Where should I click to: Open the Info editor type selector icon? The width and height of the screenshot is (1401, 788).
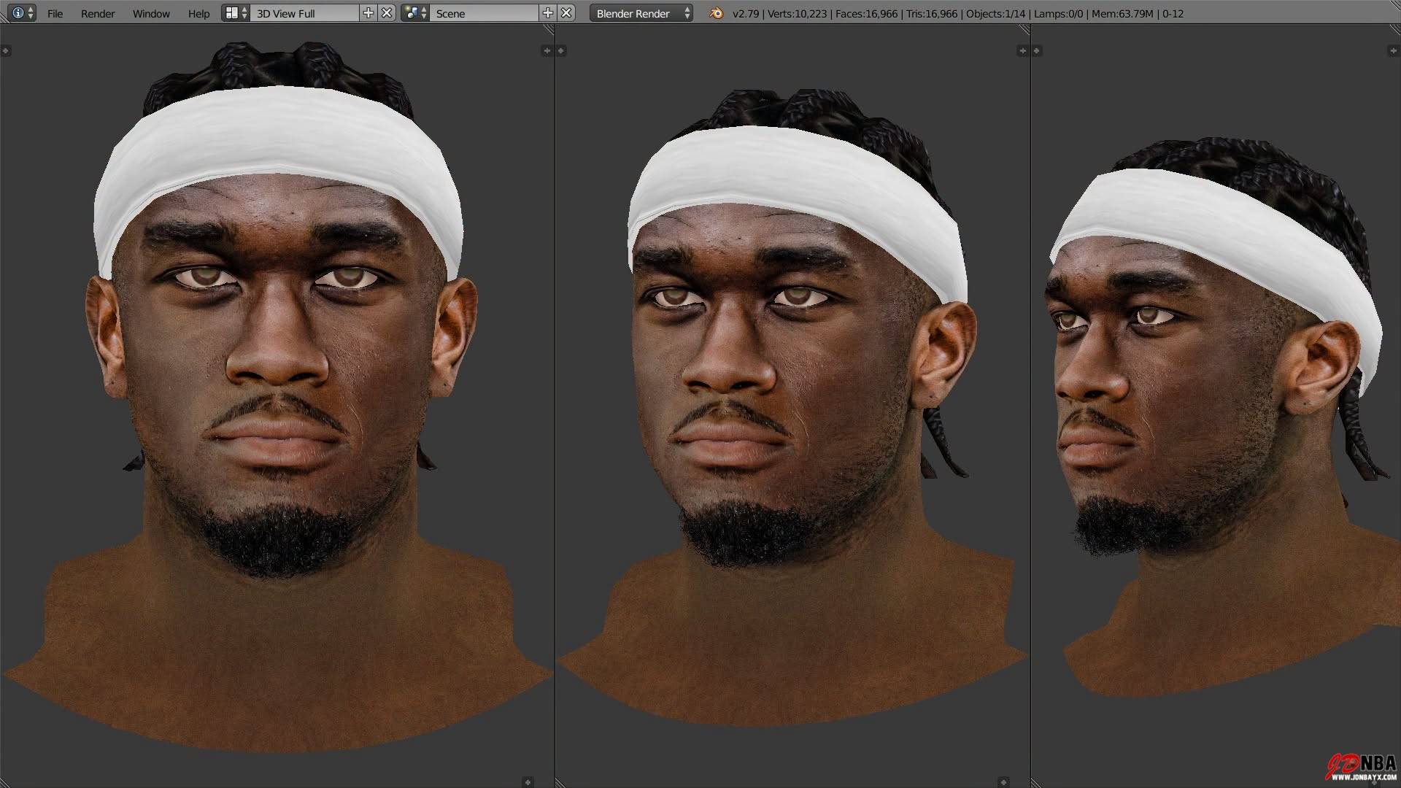[21, 13]
